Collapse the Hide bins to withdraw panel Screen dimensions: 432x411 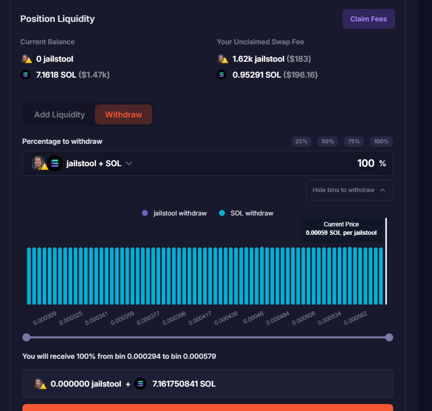point(349,190)
